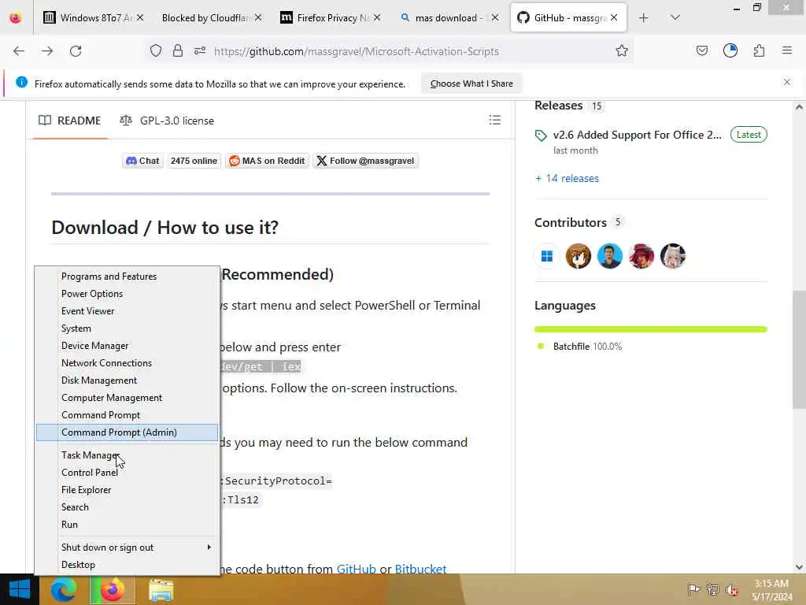806x605 pixels.
Task: Open the Firefox hamburger application menu
Action: coord(787,50)
